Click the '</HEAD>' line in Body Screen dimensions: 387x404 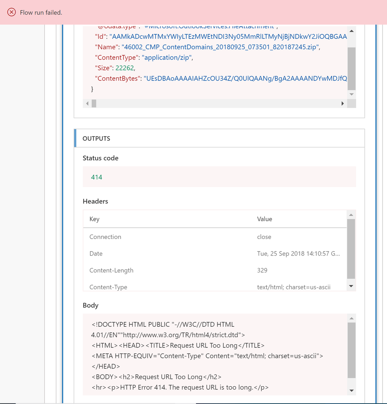click(106, 366)
